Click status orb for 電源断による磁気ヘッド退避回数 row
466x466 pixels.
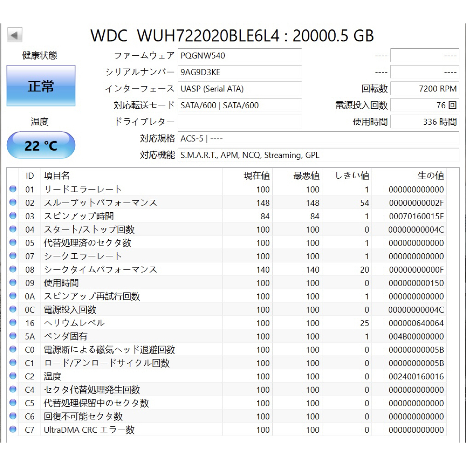coord(13,349)
